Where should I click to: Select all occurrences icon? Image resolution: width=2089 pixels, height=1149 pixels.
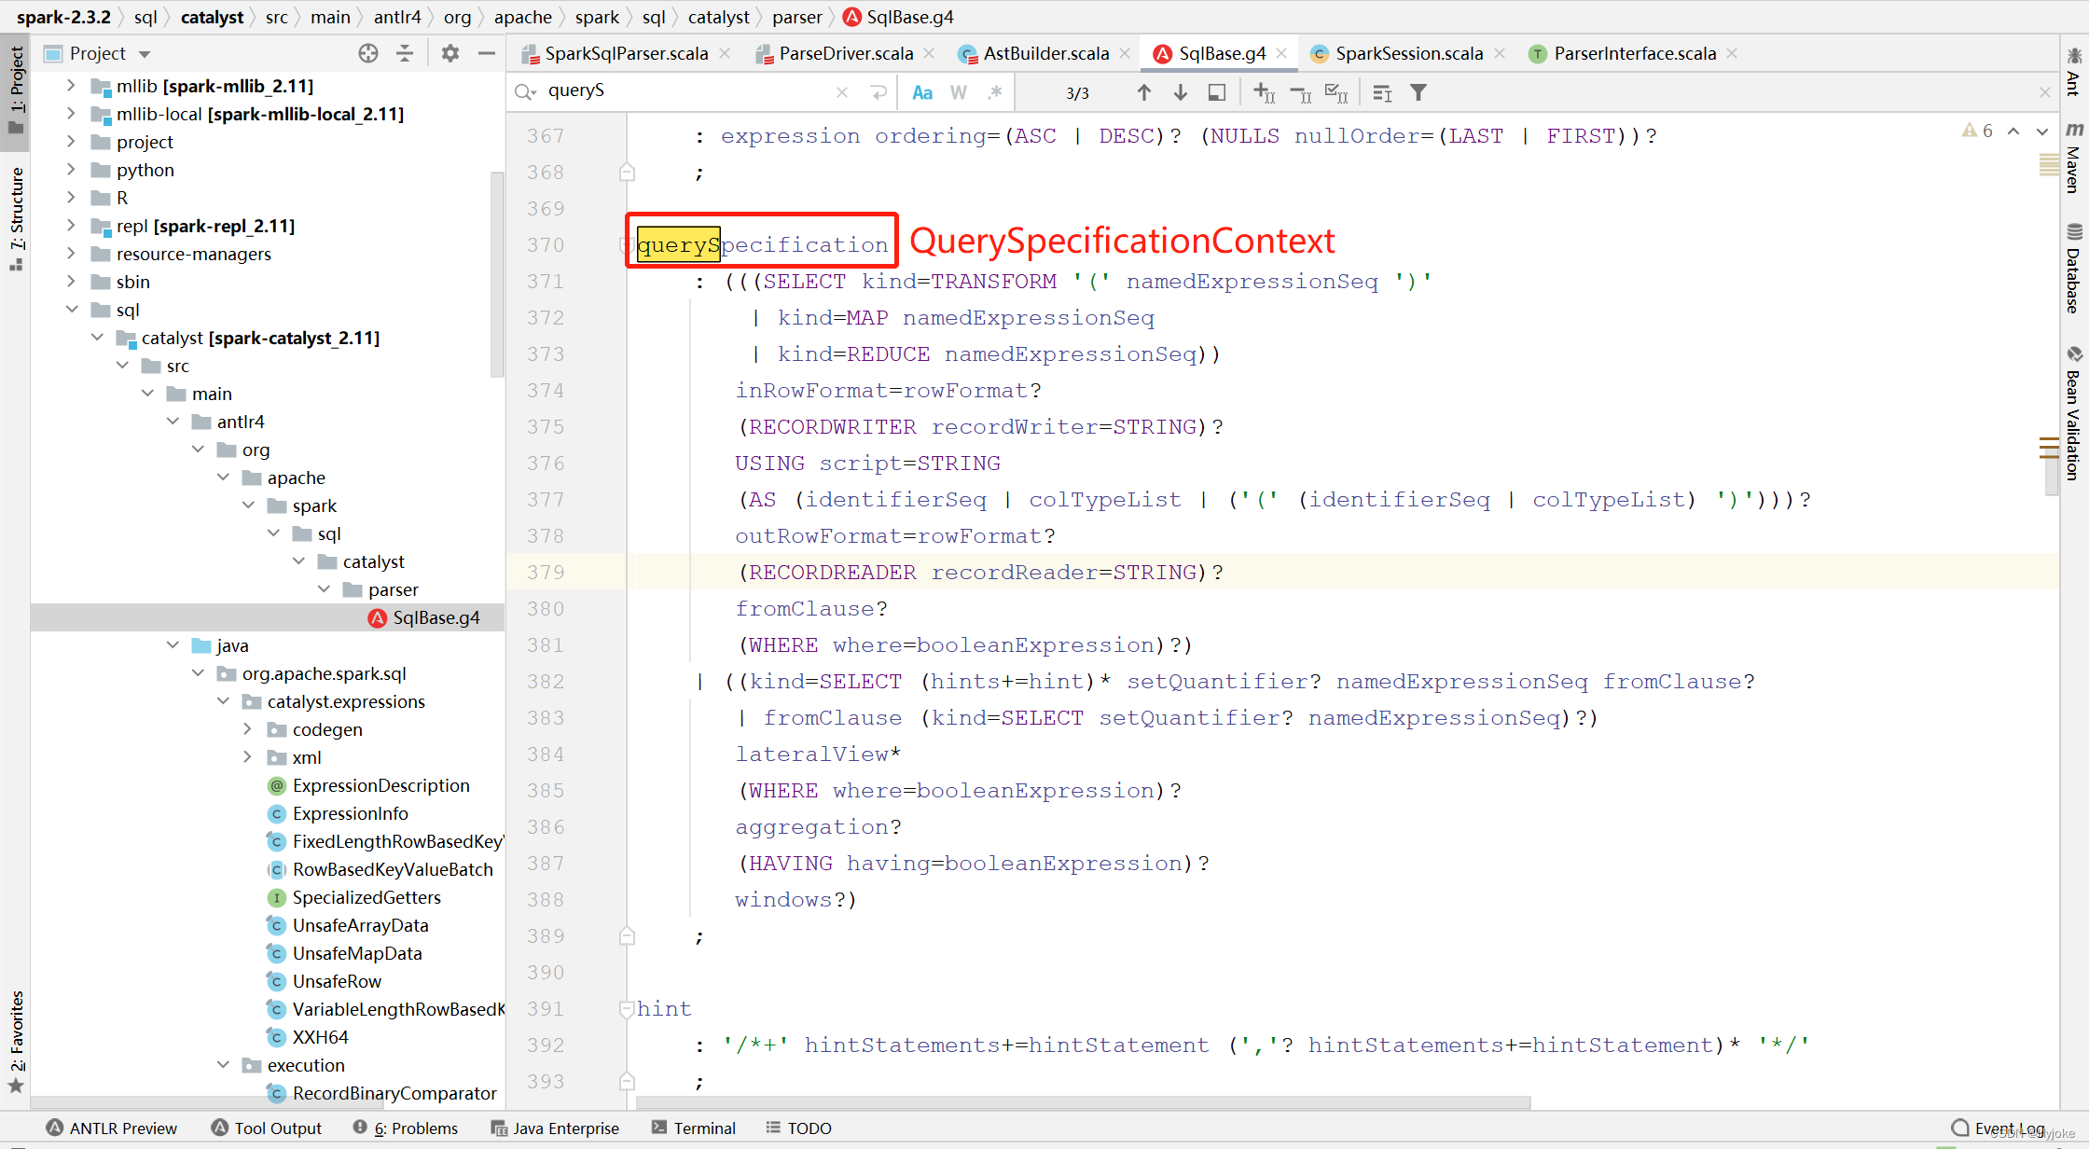tap(1337, 92)
